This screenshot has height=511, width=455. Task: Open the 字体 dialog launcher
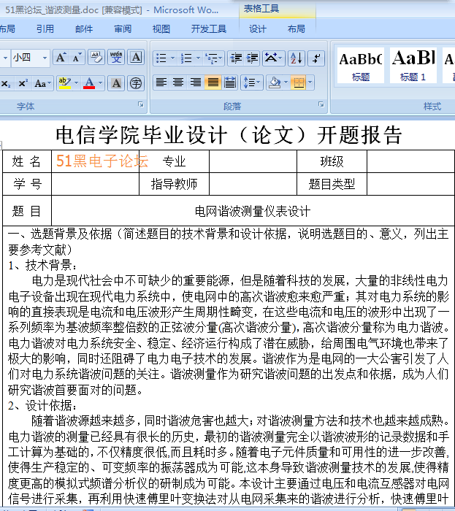pyautogui.click(x=141, y=104)
